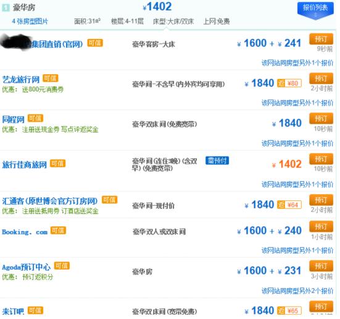Viewport: 340px width, 319px height.
Task: Click 可信 badge next to Agoda预订中心
Action: point(62,266)
